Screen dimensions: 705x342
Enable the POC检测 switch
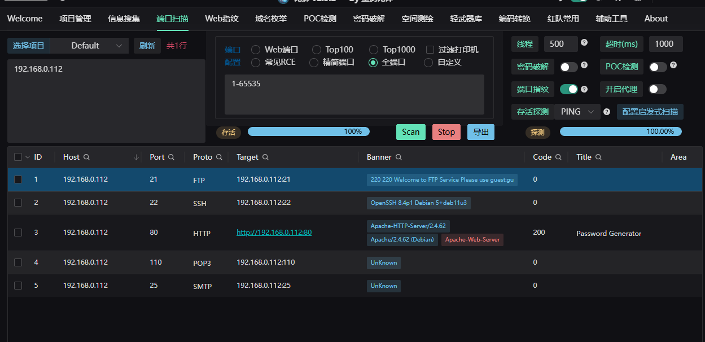(x=658, y=67)
